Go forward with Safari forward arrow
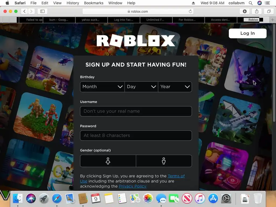The image size is (276, 207). pyautogui.click(x=31, y=11)
